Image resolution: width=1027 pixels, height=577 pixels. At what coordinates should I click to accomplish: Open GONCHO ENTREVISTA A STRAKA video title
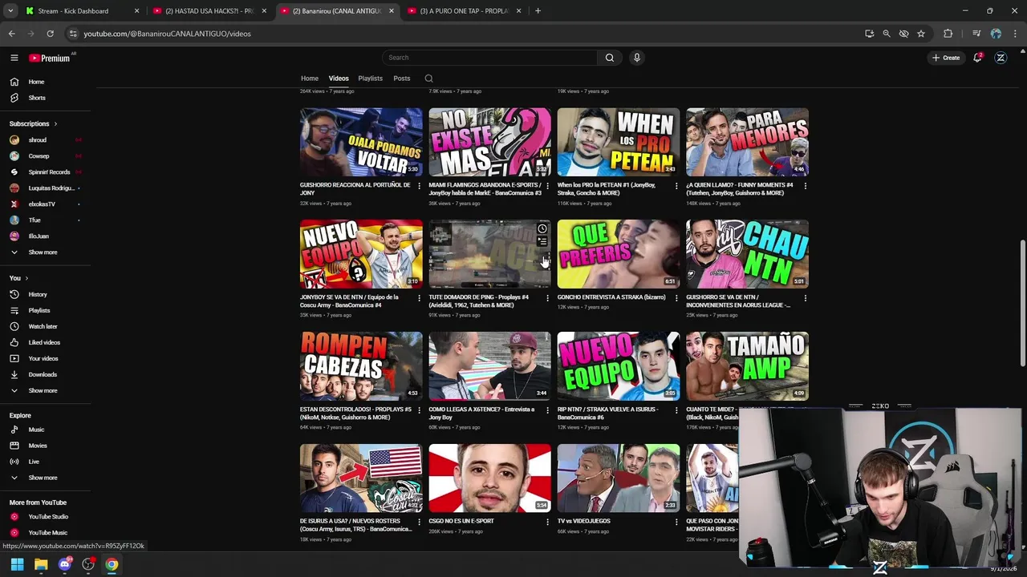[611, 297]
